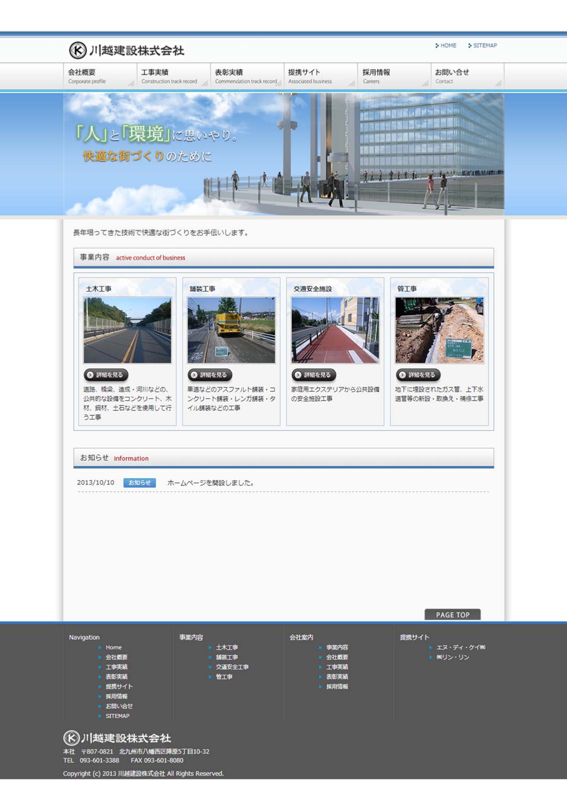Open the お問い合せ Contact menu

point(467,76)
